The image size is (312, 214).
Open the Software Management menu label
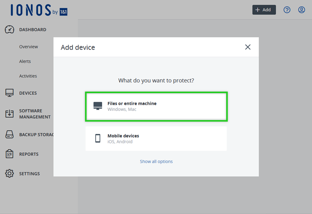coord(35,114)
